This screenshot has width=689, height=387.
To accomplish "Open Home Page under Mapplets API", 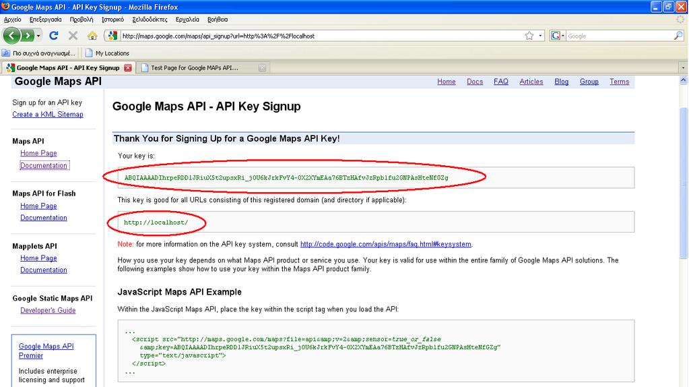I will tap(38, 258).
